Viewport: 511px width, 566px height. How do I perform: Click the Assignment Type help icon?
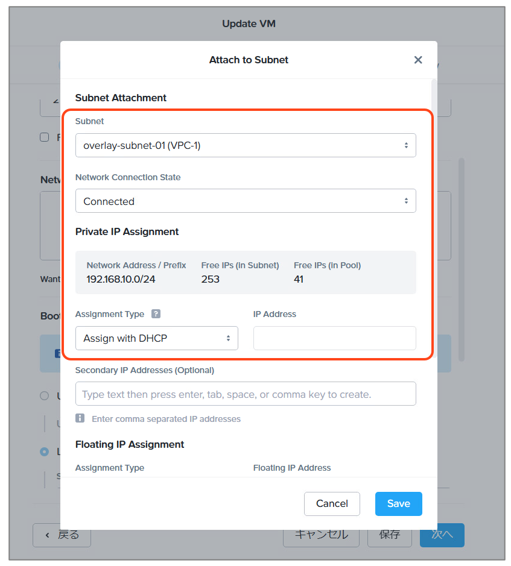point(156,314)
